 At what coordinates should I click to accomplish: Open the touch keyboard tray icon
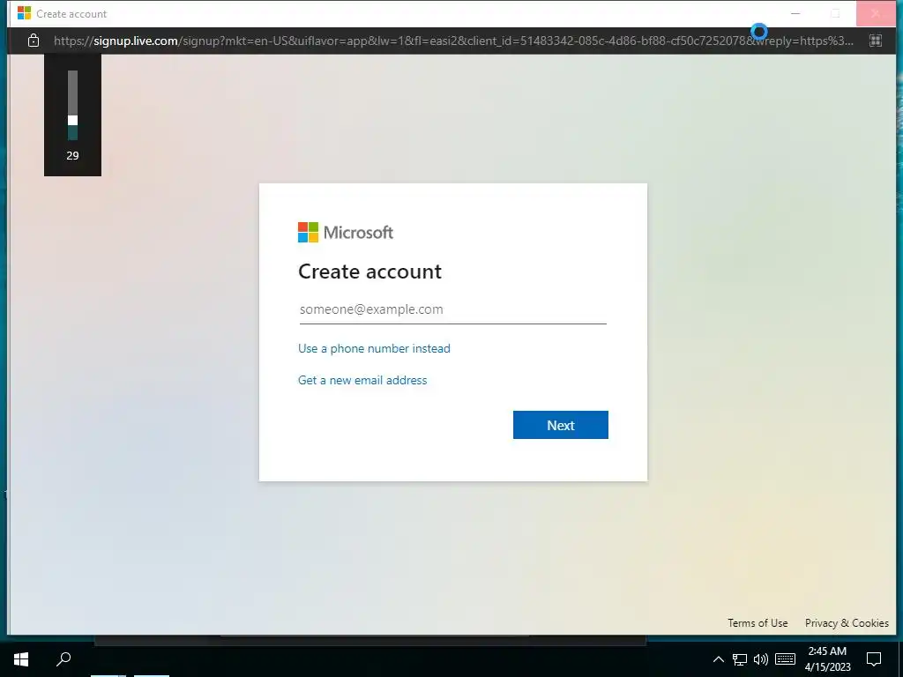(785, 659)
